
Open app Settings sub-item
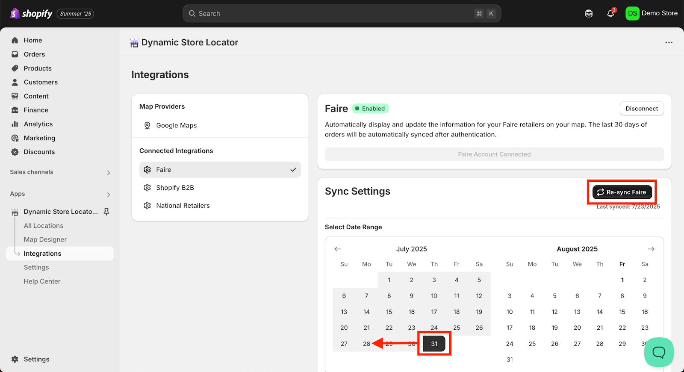(36, 267)
